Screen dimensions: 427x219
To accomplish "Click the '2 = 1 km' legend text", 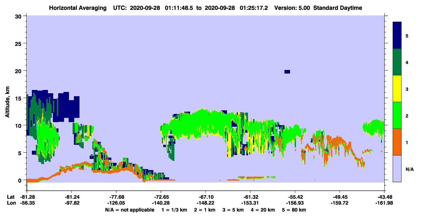I will pyautogui.click(x=204, y=210).
